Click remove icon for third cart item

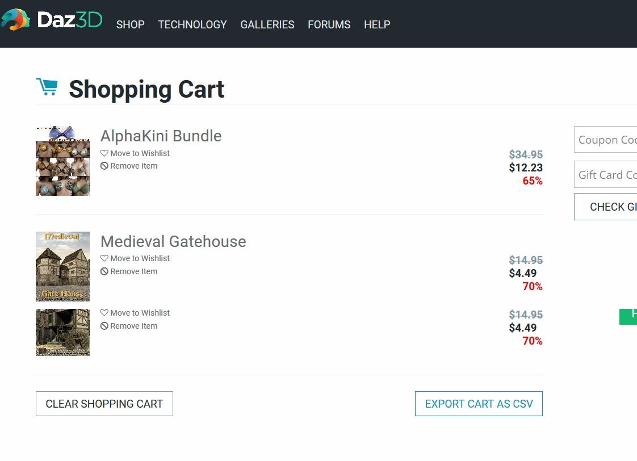(x=104, y=326)
